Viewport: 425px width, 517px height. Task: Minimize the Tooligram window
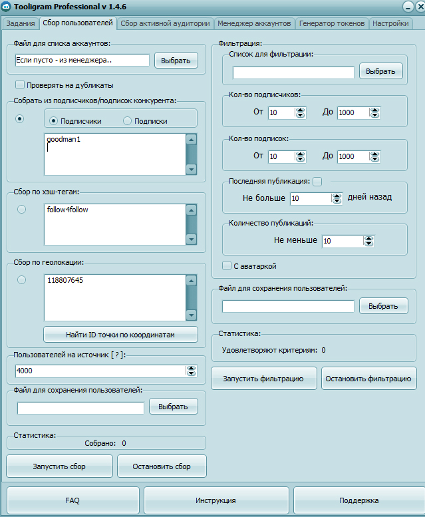(408, 6)
